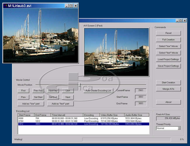
Task: Start Creation of the AVI
Action: click(168, 82)
